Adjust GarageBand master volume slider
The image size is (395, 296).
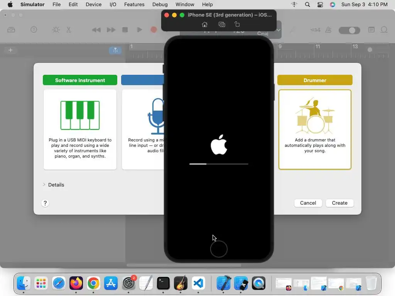349,30
